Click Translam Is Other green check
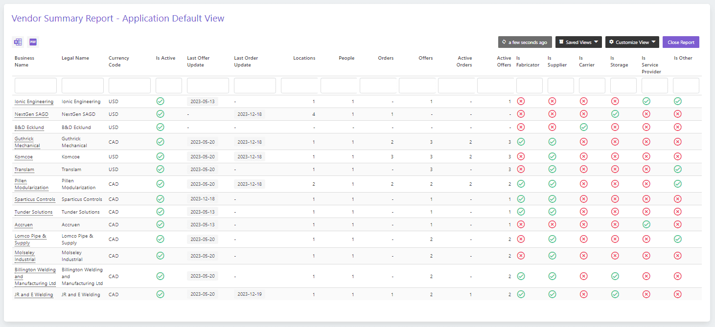This screenshot has width=715, height=327. pos(677,169)
